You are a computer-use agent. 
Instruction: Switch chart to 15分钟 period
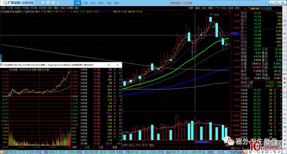point(25,8)
